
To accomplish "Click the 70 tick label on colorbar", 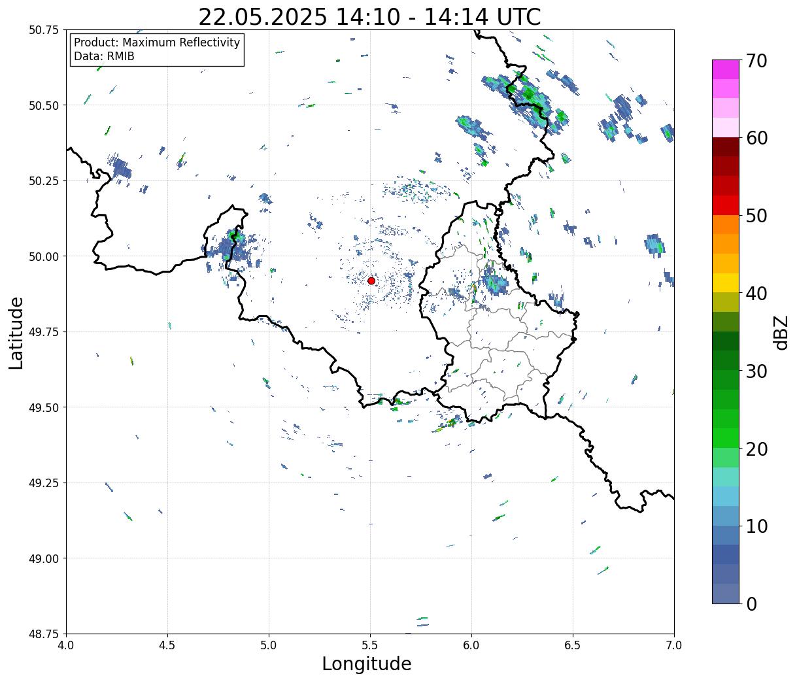I will [756, 61].
